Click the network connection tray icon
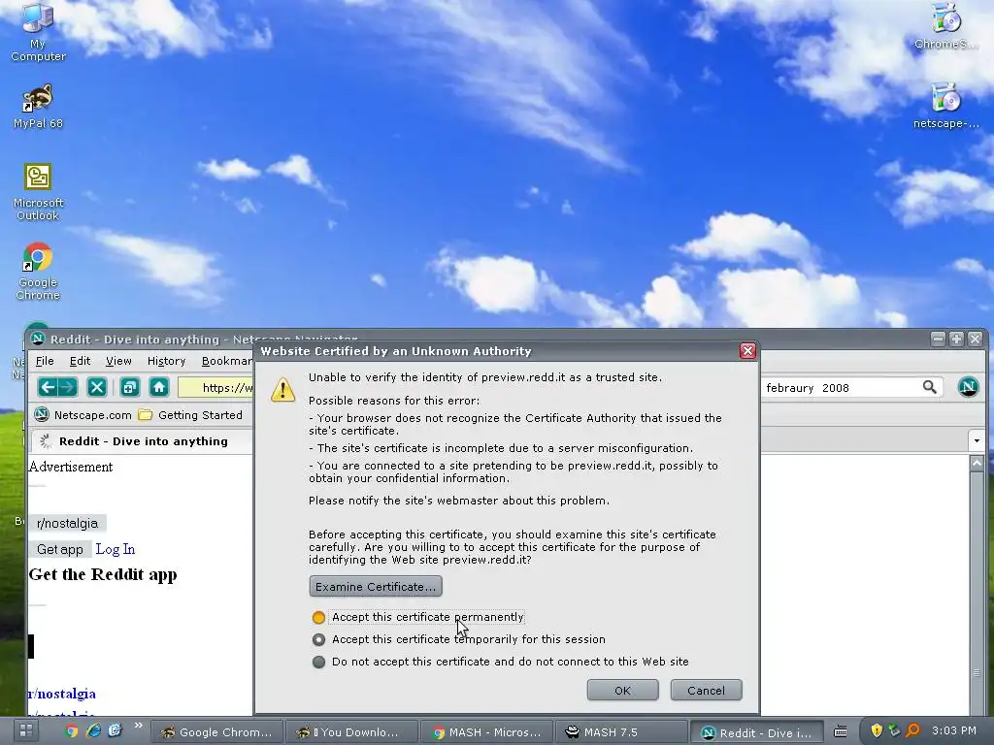Image resolution: width=994 pixels, height=745 pixels. coord(894,731)
